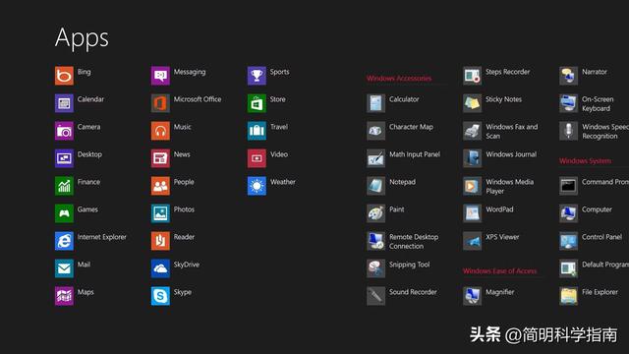Open the Music app icon

pos(160,131)
